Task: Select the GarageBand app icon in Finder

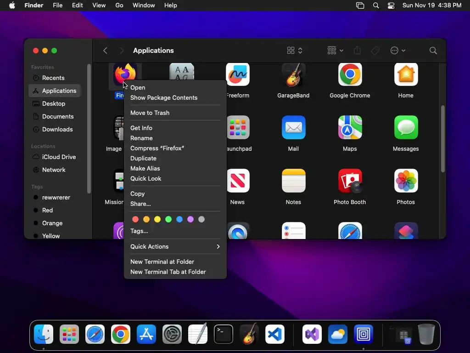Action: [293, 74]
